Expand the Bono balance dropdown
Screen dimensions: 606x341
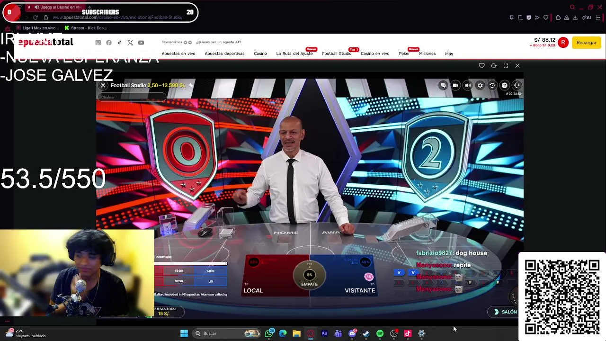pos(543,45)
